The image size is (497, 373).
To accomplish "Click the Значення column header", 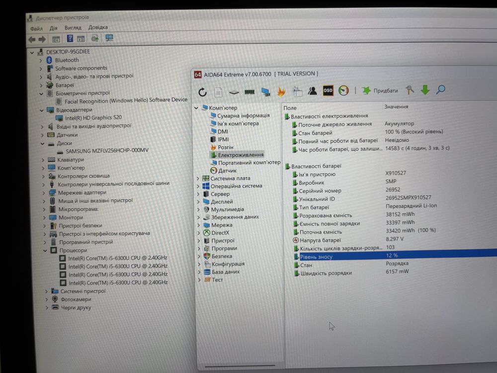I will pos(396,107).
